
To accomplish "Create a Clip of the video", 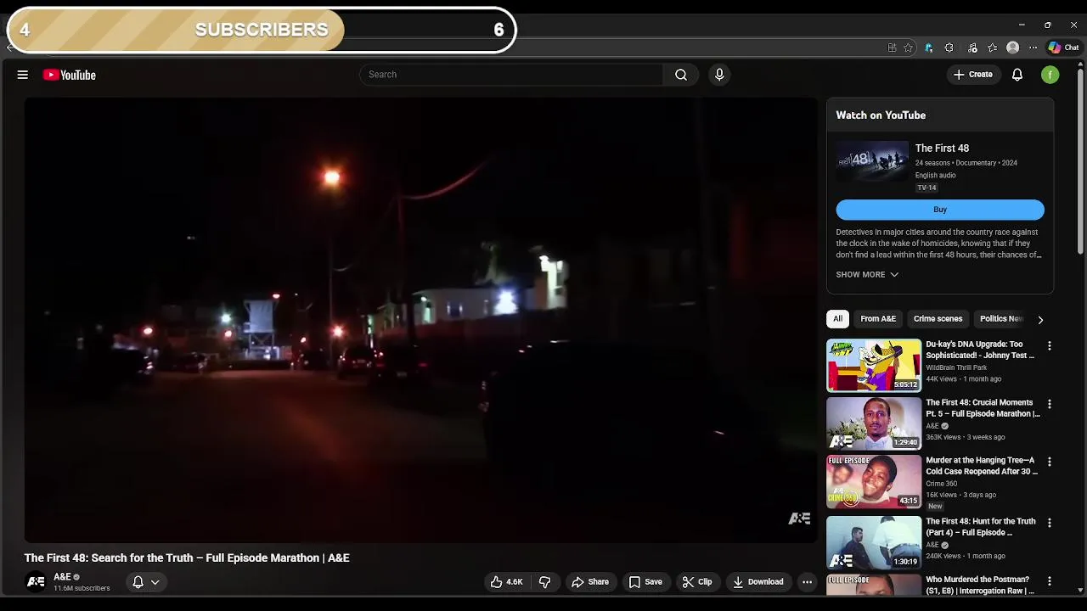I will coord(697,582).
